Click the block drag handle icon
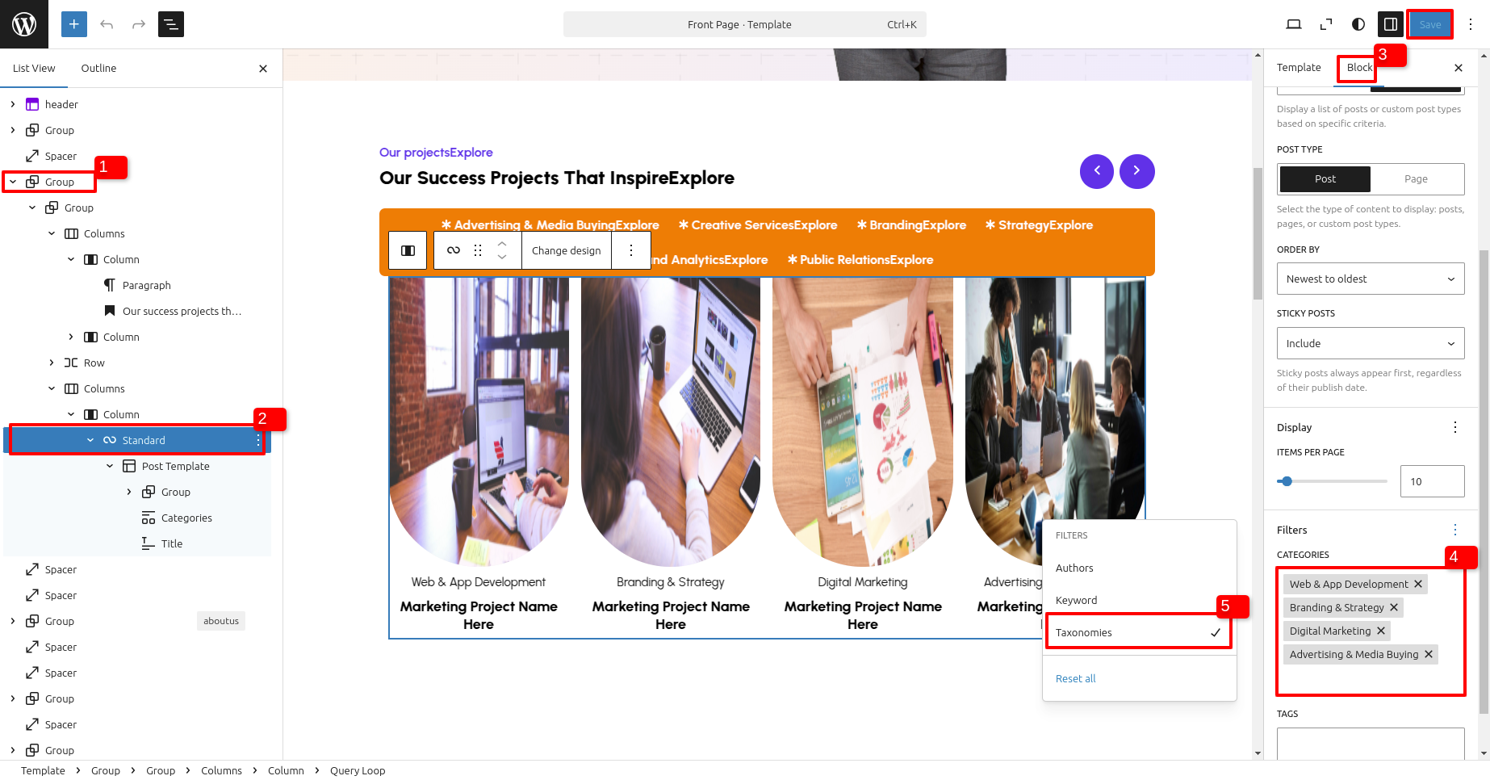The width and height of the screenshot is (1490, 780). pyautogui.click(x=478, y=250)
